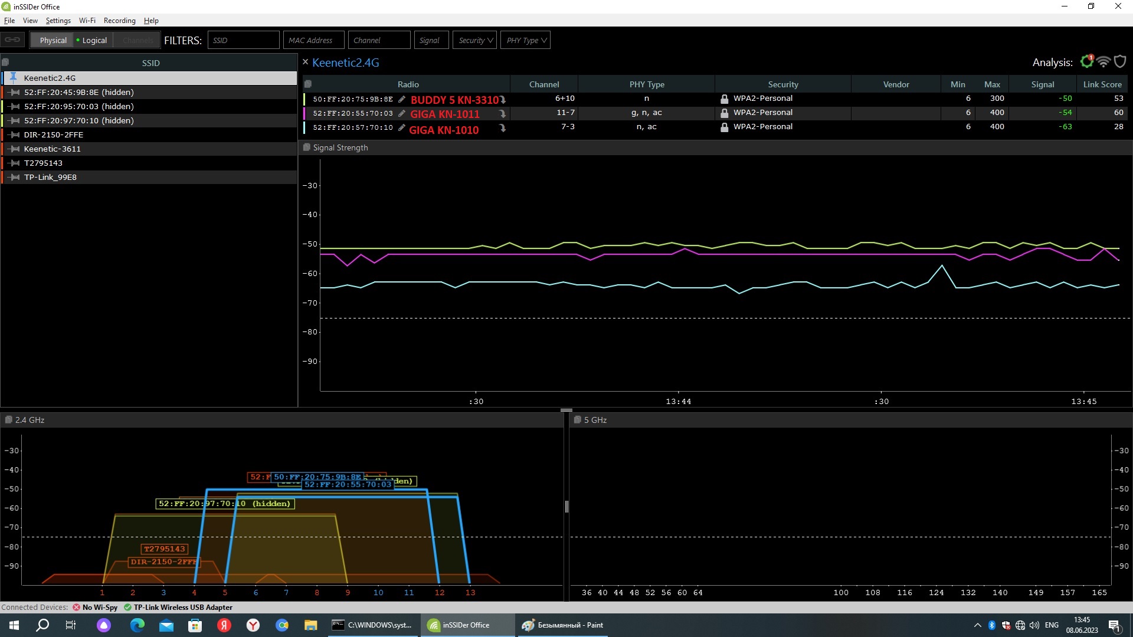Click the arrow icon after GIGA KN-1011
This screenshot has height=637, width=1133.
[x=502, y=114]
